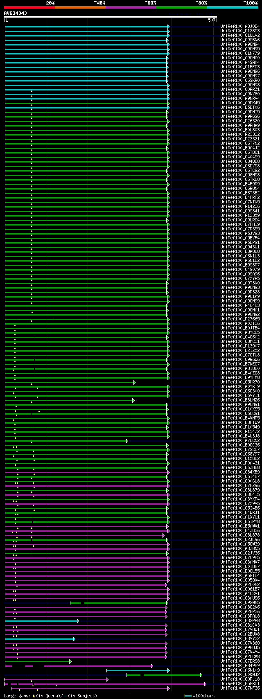The height and width of the screenshot is (699, 262).
Task: Click subject UniRef100_Q84XB9
Action: pyautogui.click(x=240, y=472)
